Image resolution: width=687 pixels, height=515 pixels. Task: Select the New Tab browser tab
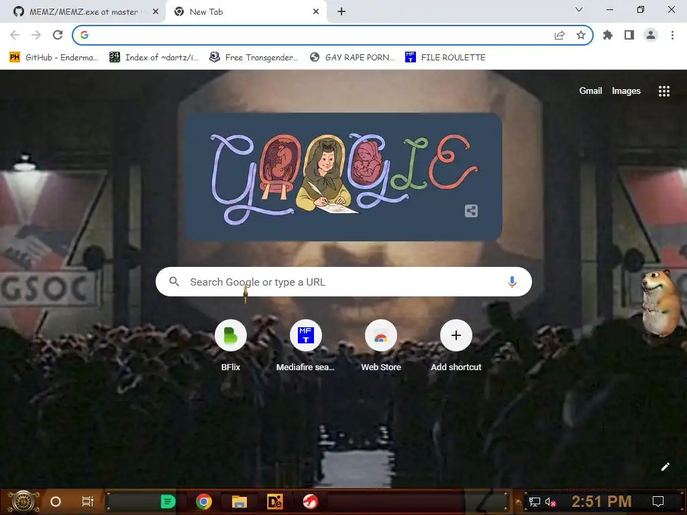(246, 12)
